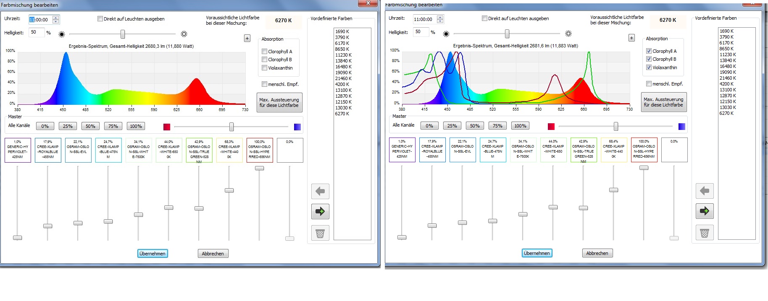The height and width of the screenshot is (301, 768).
Task: Click the left-arrow load button in left dialog
Action: [x=320, y=192]
